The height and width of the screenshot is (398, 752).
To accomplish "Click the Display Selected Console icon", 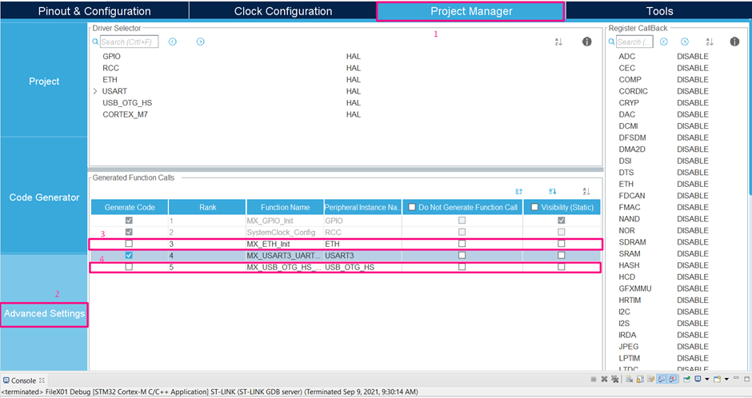I will [x=698, y=380].
